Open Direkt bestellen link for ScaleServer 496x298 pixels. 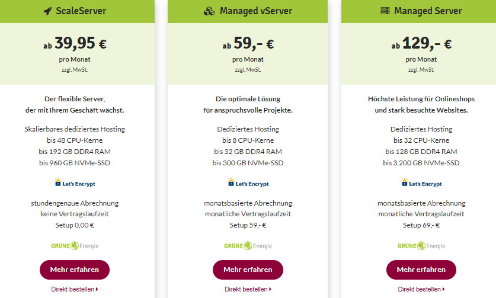point(75,289)
